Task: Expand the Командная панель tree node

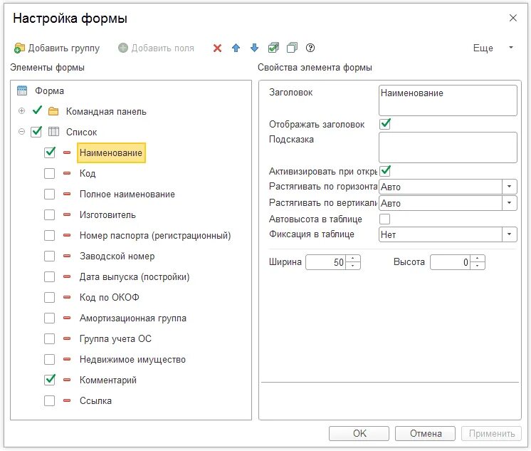Action: pyautogui.click(x=21, y=111)
